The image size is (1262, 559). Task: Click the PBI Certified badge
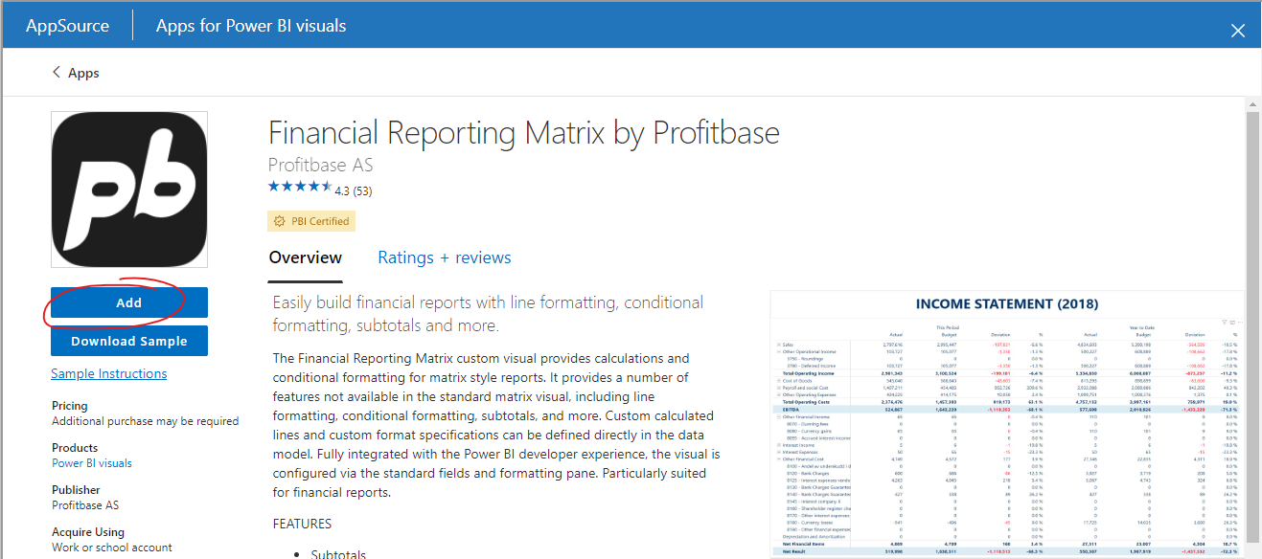coord(311,220)
